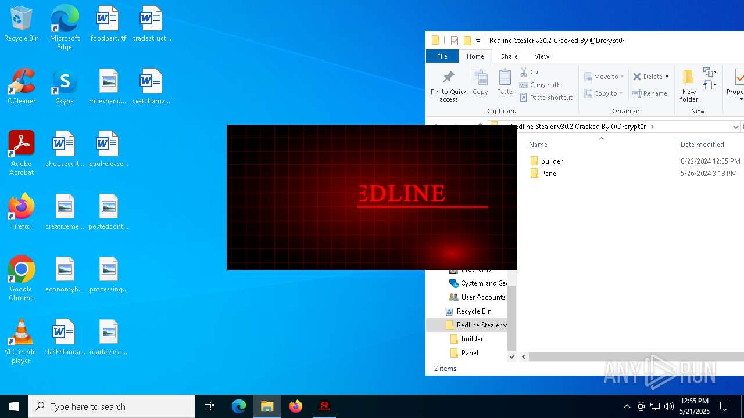Expand the address bar history dropdown
The width and height of the screenshot is (744, 418).
[735, 127]
